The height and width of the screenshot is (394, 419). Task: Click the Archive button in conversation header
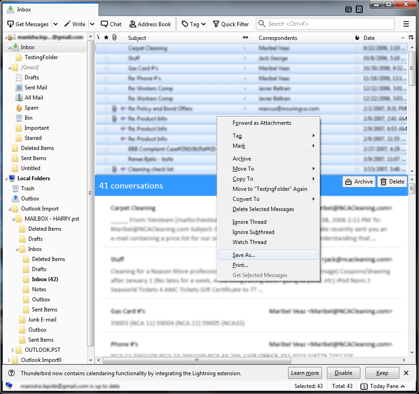pyautogui.click(x=359, y=182)
